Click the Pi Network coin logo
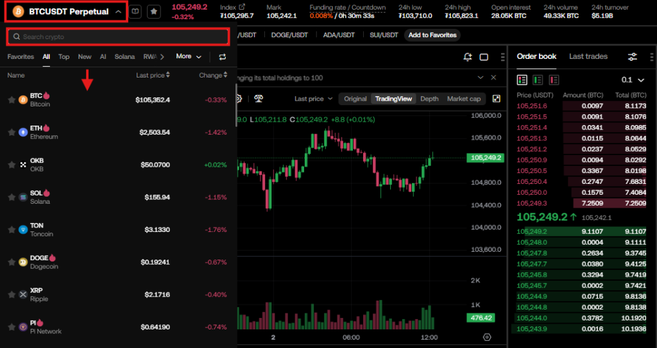Screen dimensions: 657x348 coord(23,327)
